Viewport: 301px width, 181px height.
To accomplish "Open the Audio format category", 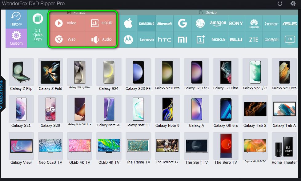I will (x=101, y=39).
